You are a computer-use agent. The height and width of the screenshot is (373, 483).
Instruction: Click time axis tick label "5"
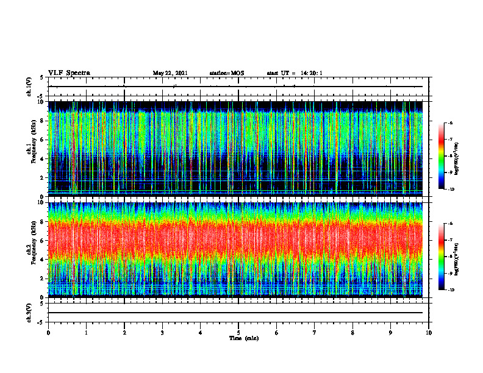click(238, 333)
